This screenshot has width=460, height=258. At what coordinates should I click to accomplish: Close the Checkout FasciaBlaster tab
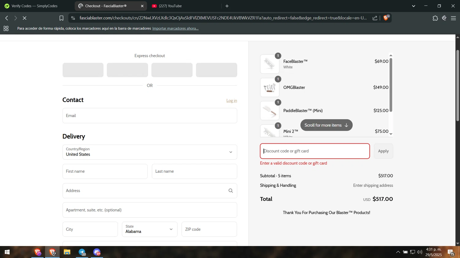[142, 6]
